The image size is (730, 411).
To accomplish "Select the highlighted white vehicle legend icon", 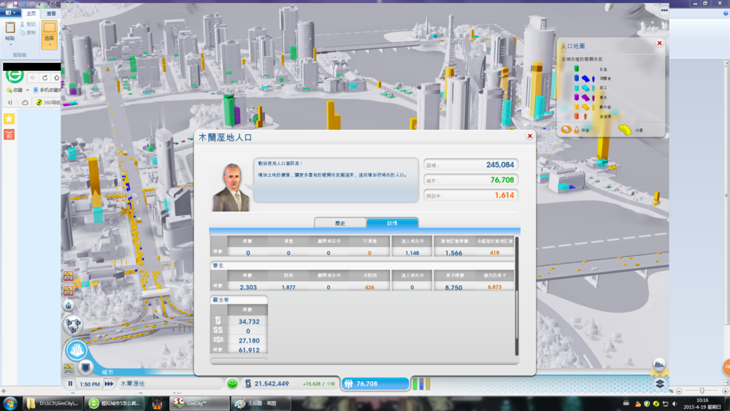I will pos(566,130).
